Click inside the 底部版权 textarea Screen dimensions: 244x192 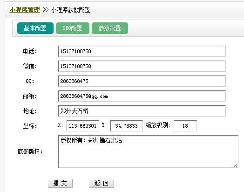click(x=148, y=151)
